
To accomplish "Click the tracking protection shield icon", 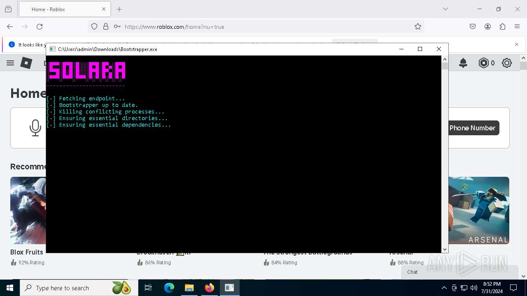I will [94, 27].
